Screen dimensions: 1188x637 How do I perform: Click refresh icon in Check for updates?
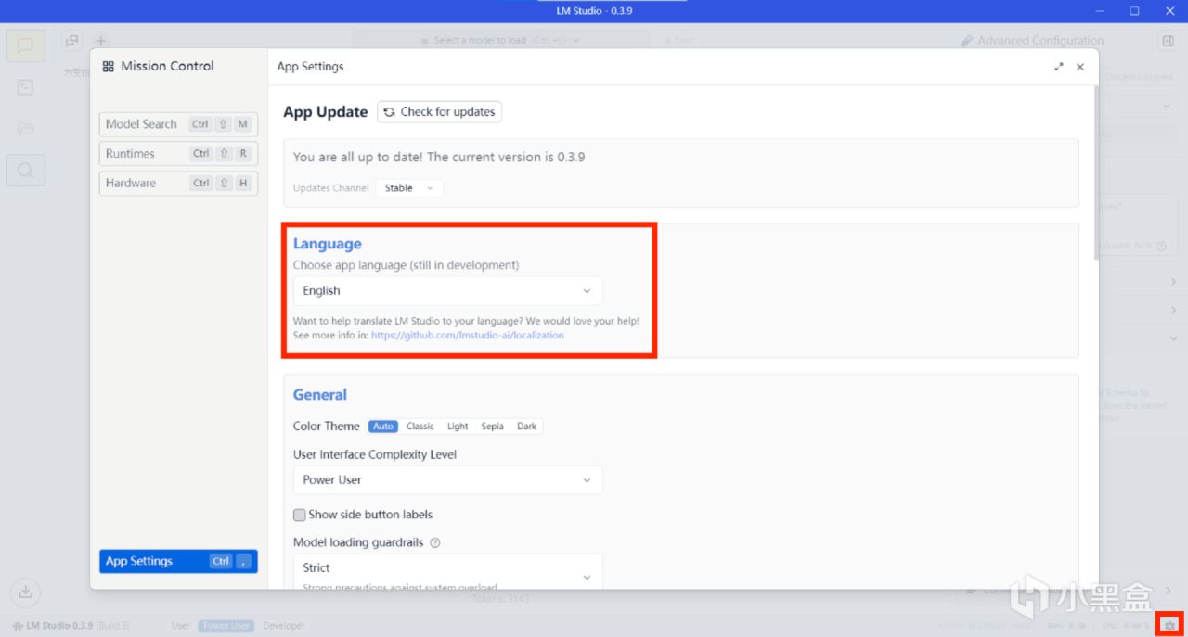(390, 112)
